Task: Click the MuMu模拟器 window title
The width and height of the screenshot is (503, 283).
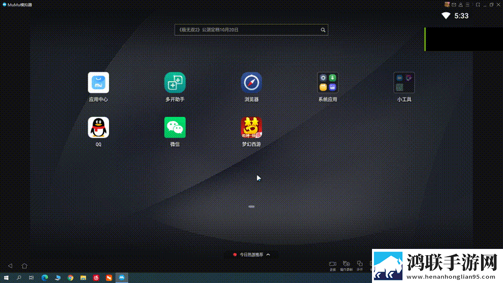Action: 19,5
